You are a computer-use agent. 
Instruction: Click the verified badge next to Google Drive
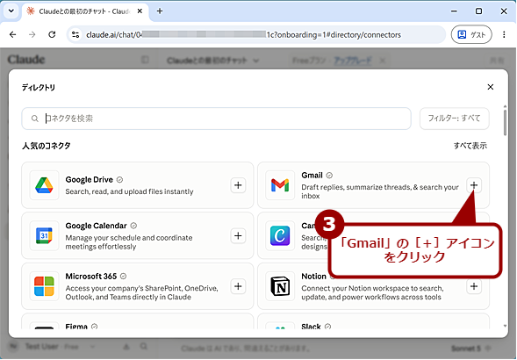(x=119, y=179)
